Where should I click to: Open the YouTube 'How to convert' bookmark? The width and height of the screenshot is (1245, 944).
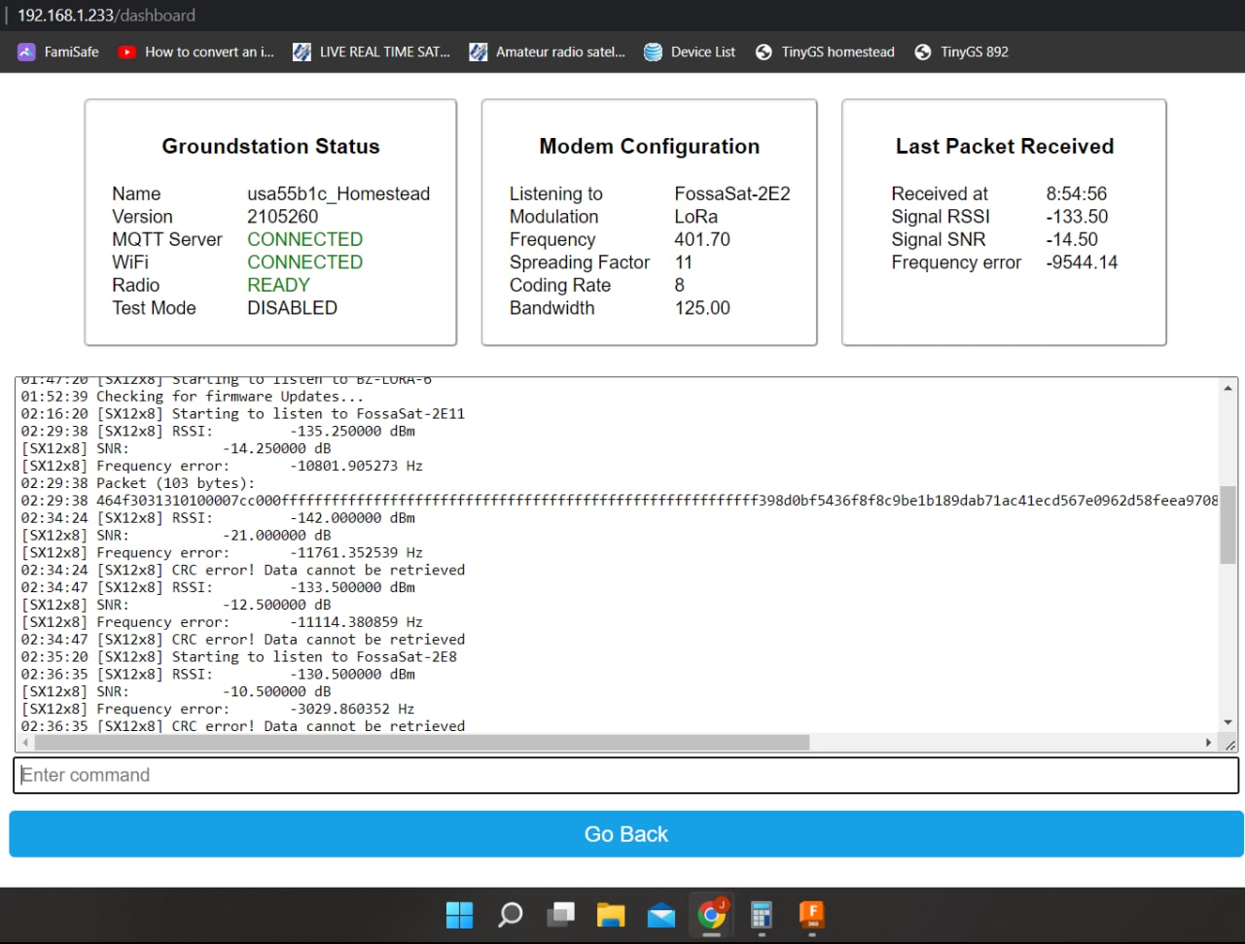click(196, 52)
